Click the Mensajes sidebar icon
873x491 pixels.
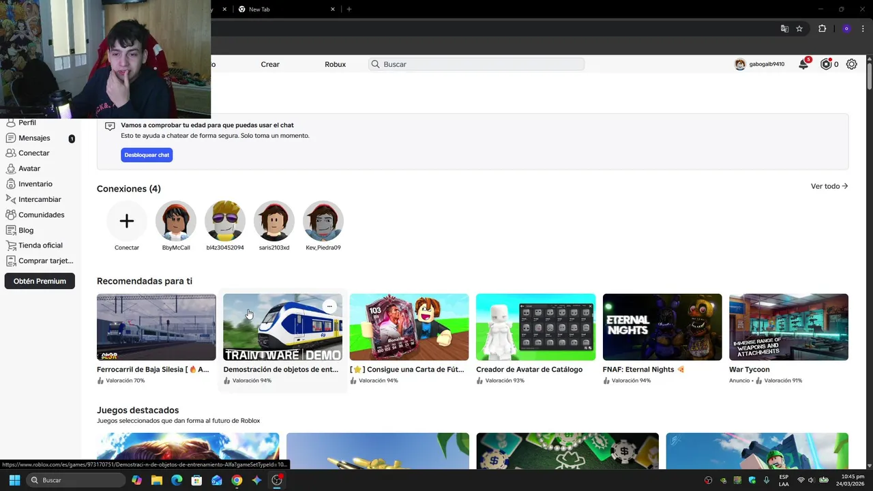coord(10,138)
